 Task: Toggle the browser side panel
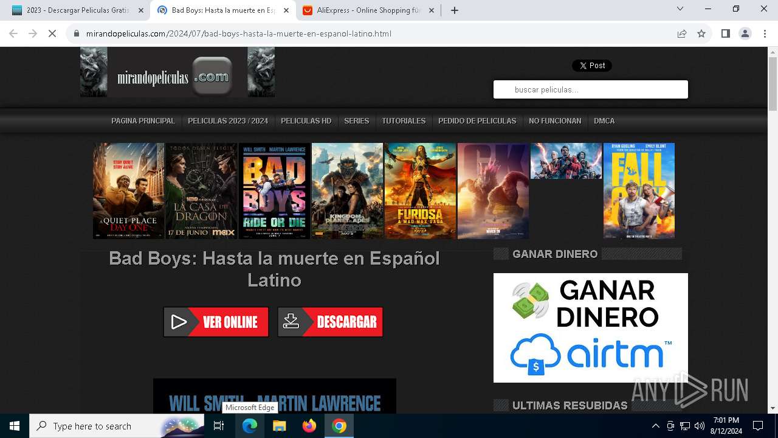point(725,33)
